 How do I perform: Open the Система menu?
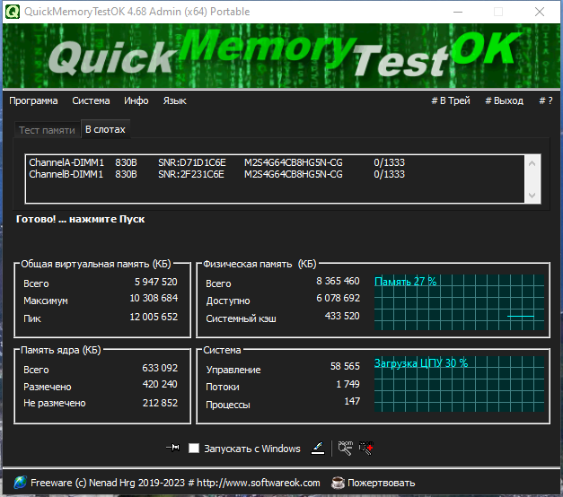tap(91, 100)
